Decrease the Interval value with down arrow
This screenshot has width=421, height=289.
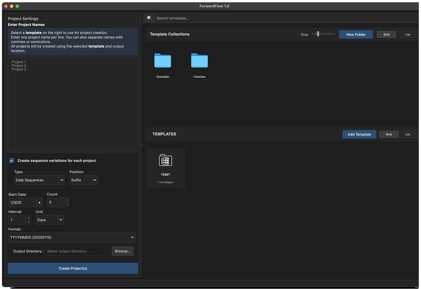pyautogui.click(x=29, y=222)
